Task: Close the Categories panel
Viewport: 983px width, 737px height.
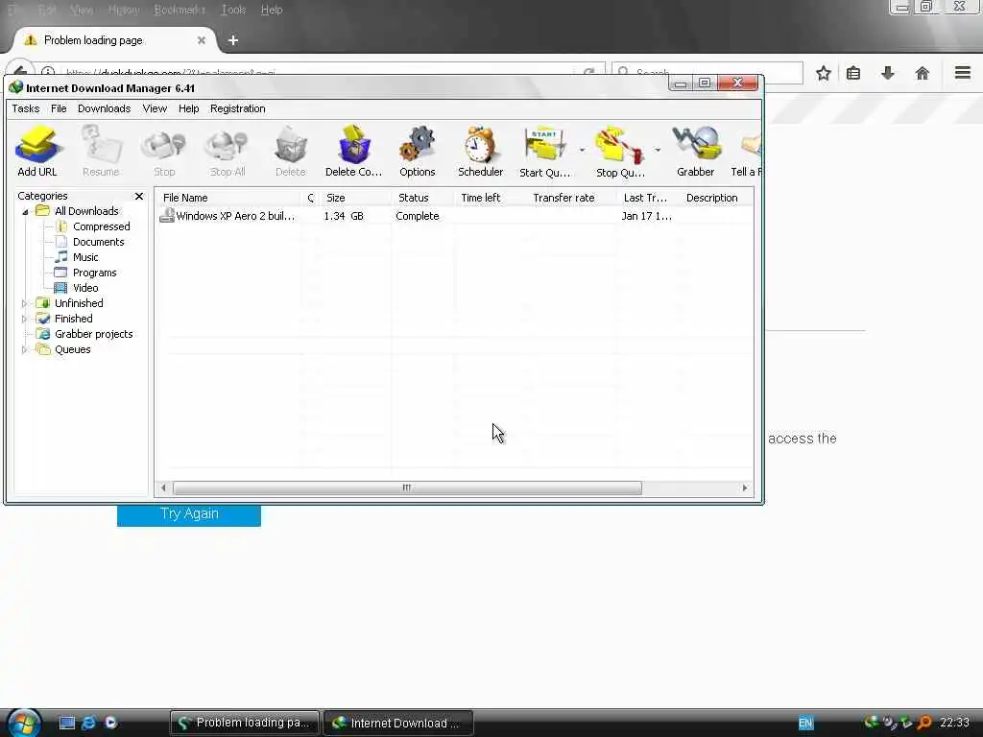Action: tap(139, 196)
